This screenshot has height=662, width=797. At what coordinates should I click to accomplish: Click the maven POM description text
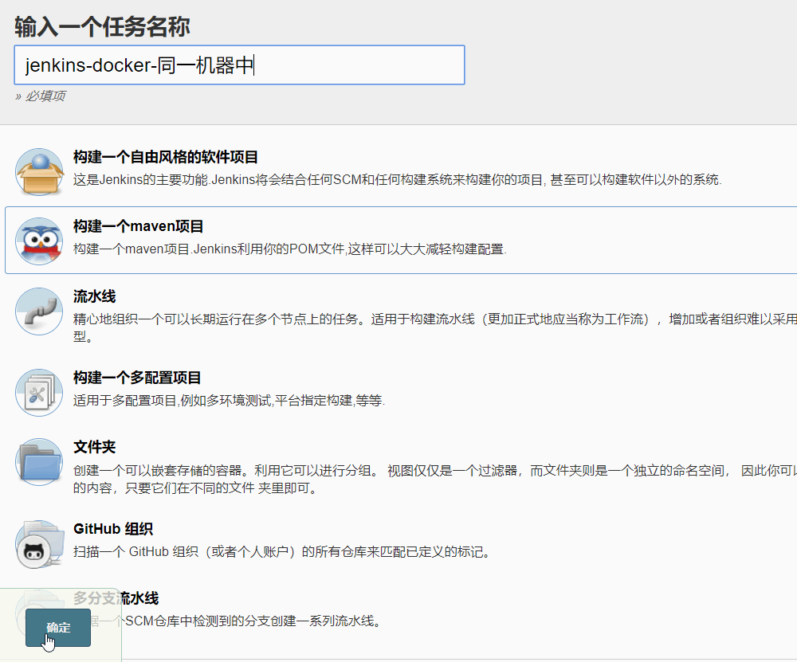(290, 249)
